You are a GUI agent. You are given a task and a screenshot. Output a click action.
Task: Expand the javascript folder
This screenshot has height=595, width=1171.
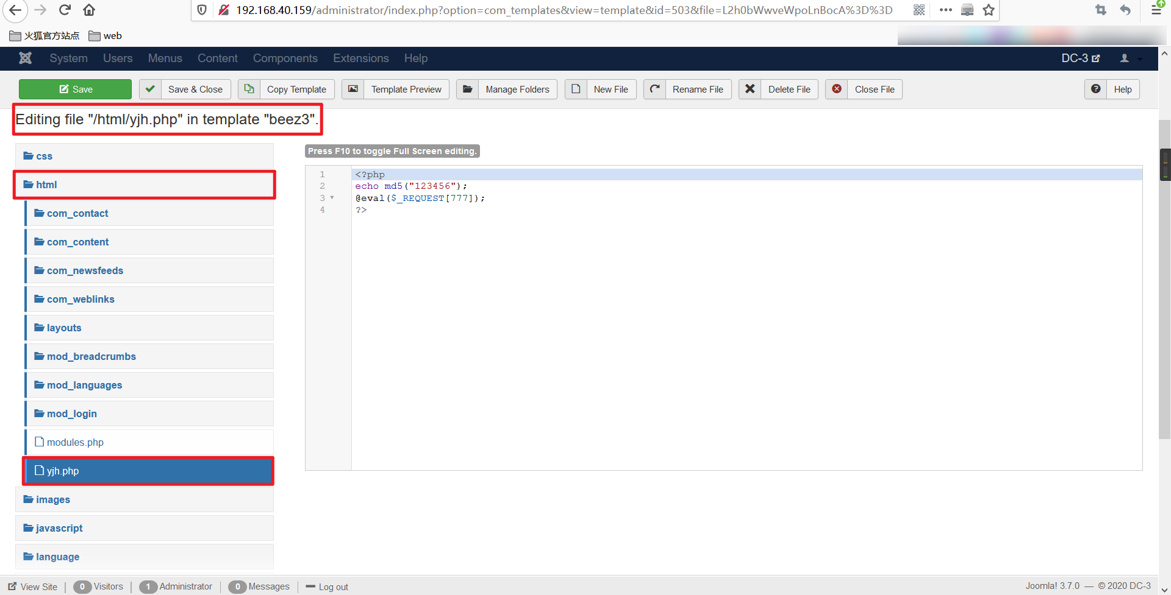pos(145,528)
